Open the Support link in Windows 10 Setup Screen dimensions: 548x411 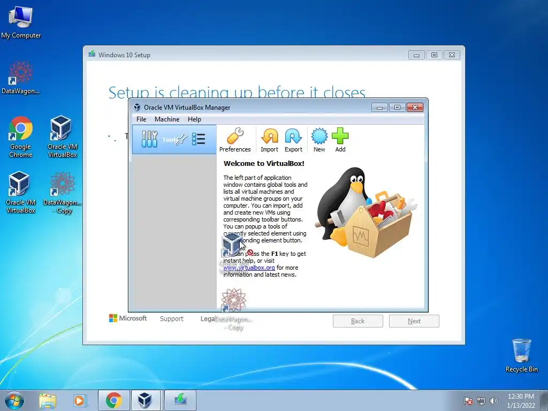click(x=172, y=319)
